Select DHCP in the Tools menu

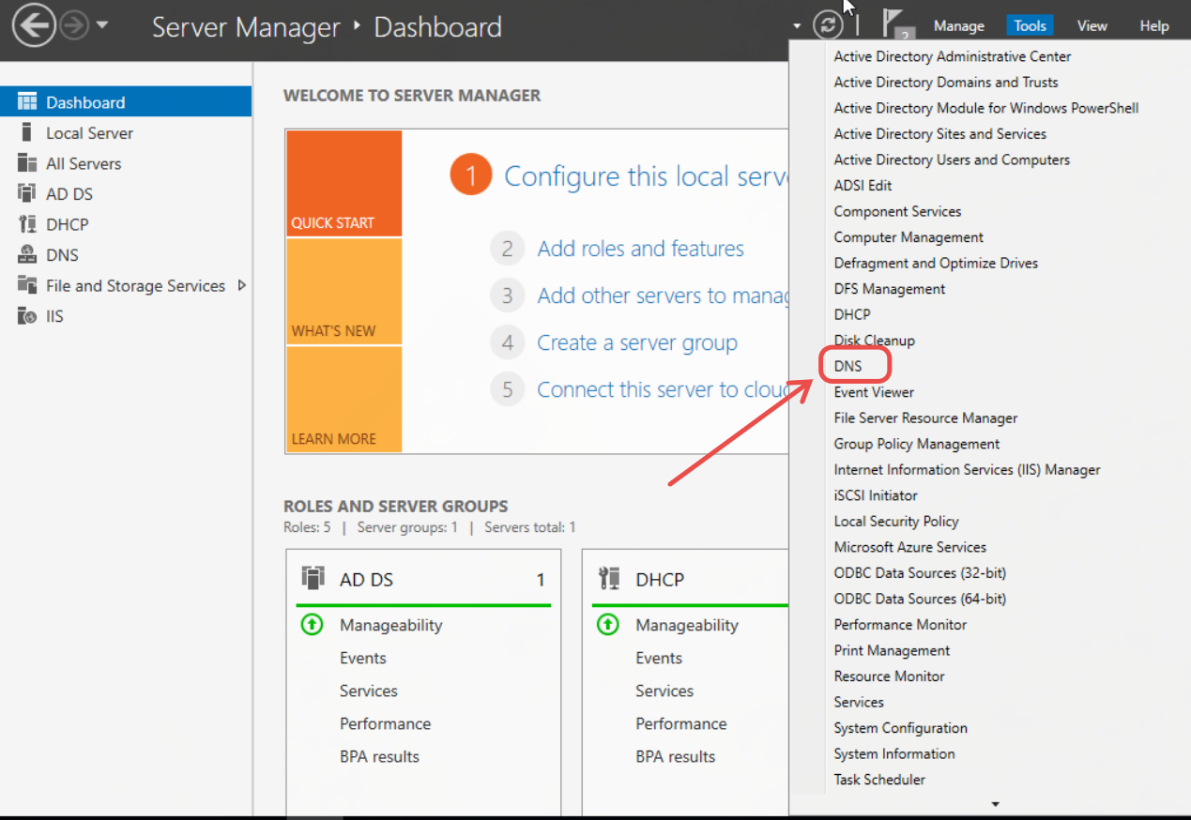tap(852, 314)
